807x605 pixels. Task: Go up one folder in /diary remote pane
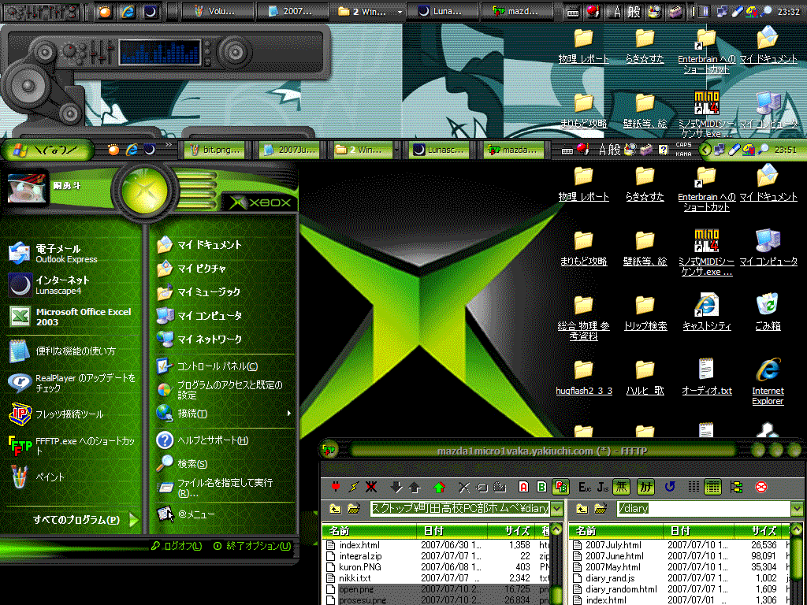pos(582,508)
